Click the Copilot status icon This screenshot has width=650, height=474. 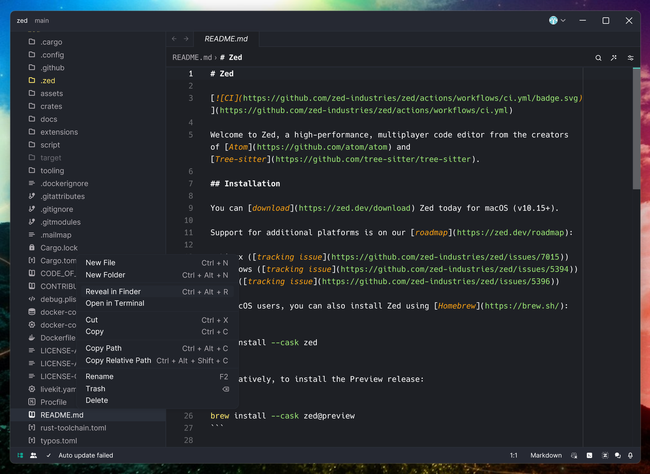574,456
